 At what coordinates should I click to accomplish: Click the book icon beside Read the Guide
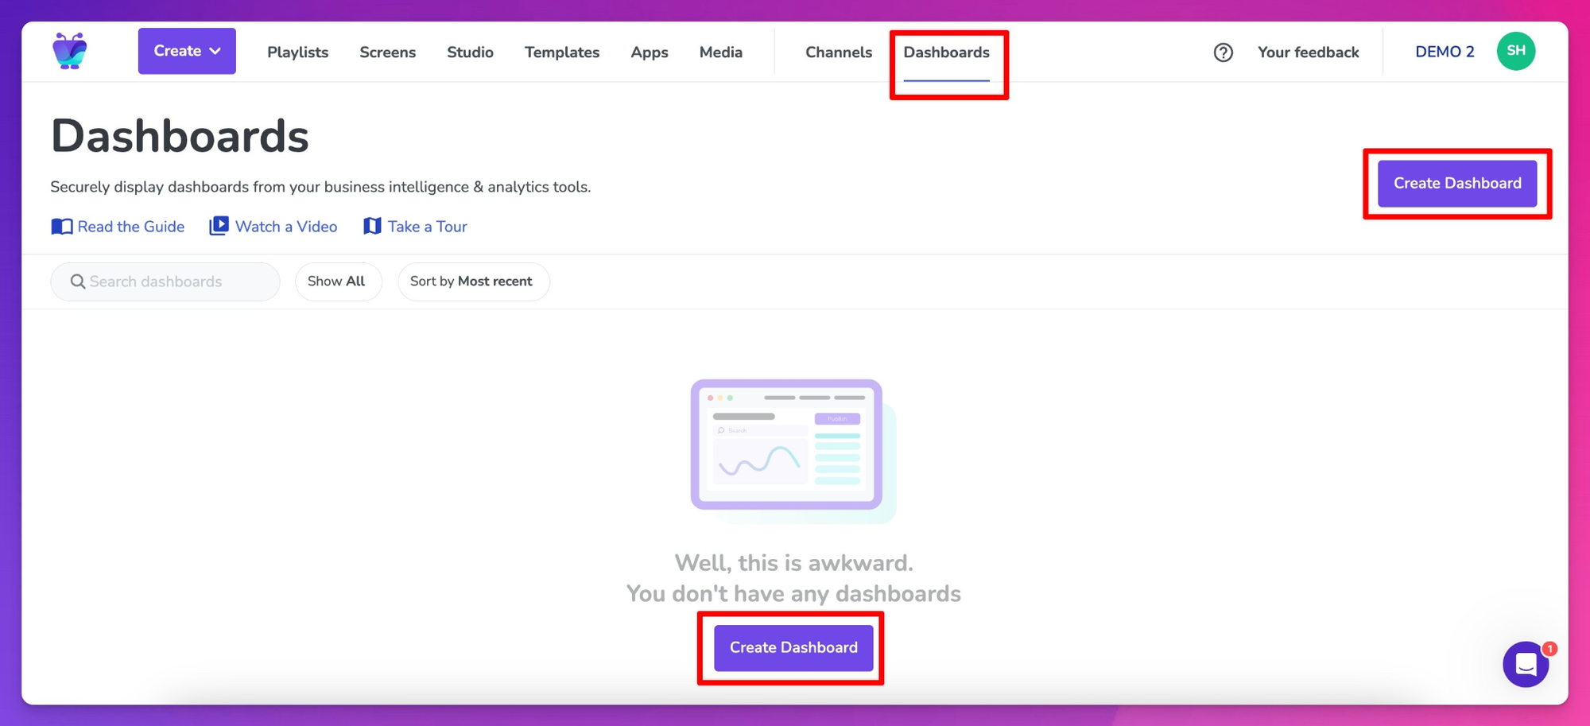[62, 227]
